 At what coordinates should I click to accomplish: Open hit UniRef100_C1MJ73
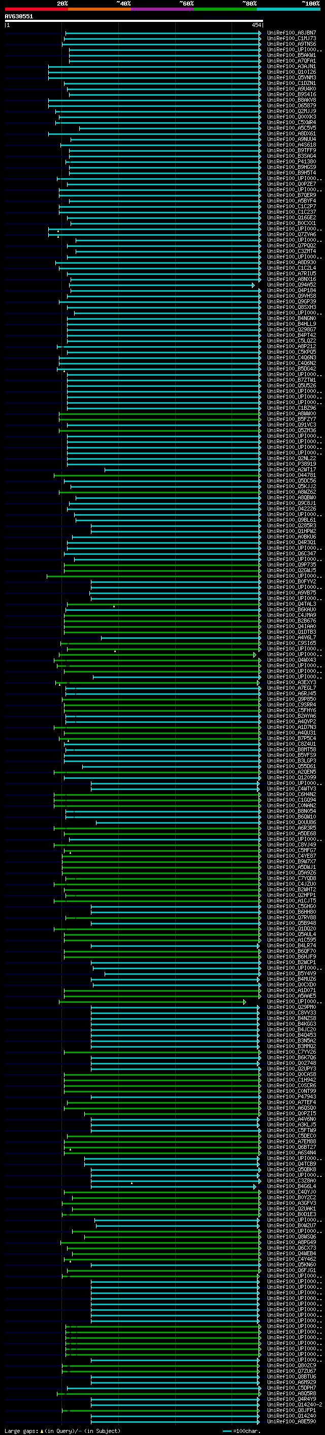click(291, 39)
